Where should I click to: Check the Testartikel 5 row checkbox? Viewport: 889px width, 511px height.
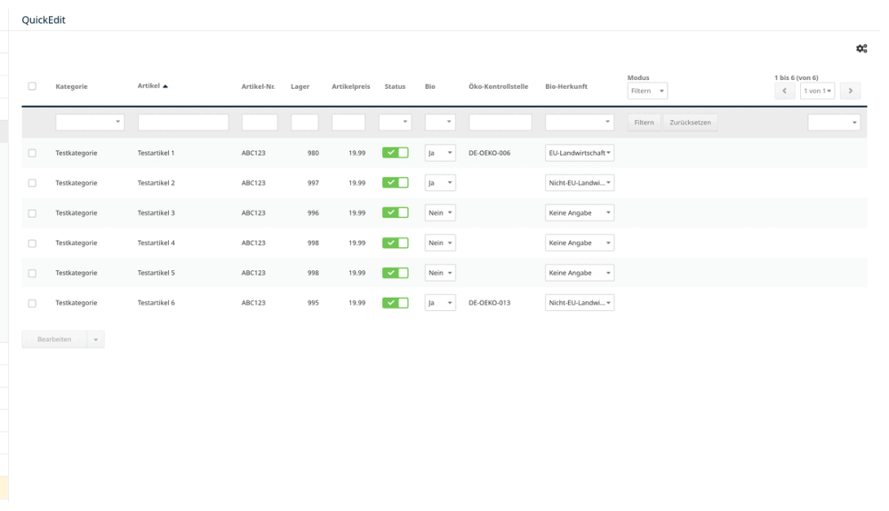[32, 273]
